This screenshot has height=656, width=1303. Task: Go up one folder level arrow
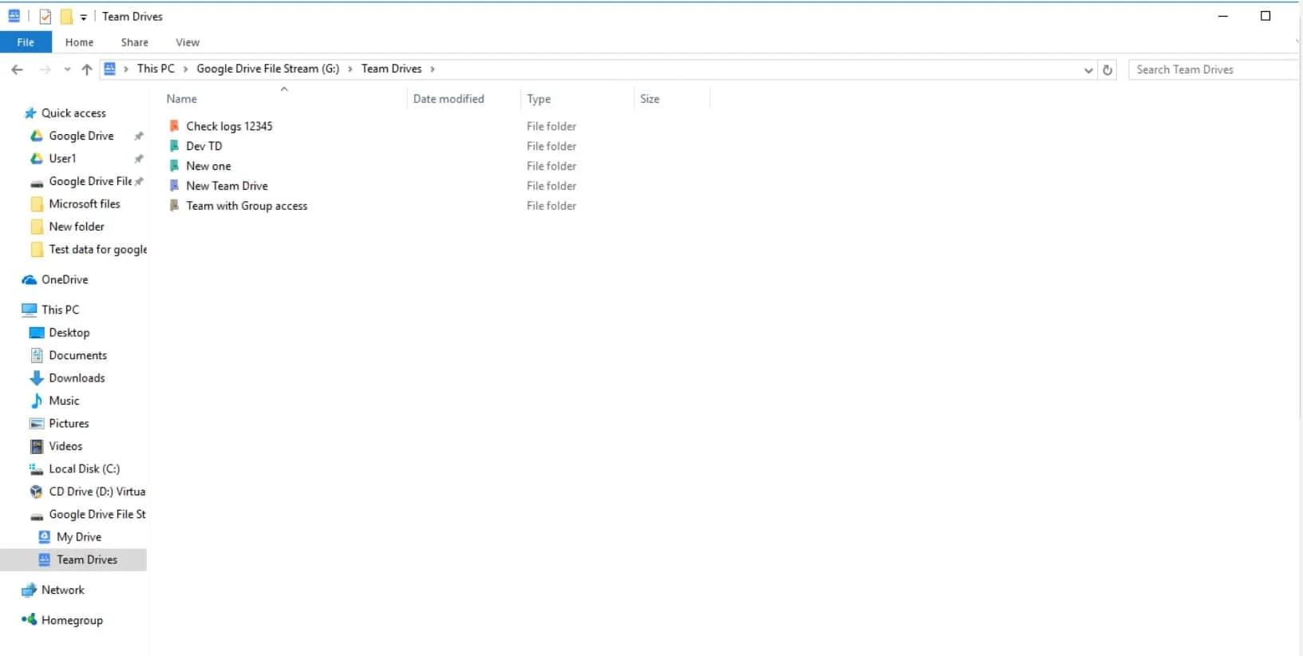coord(87,69)
